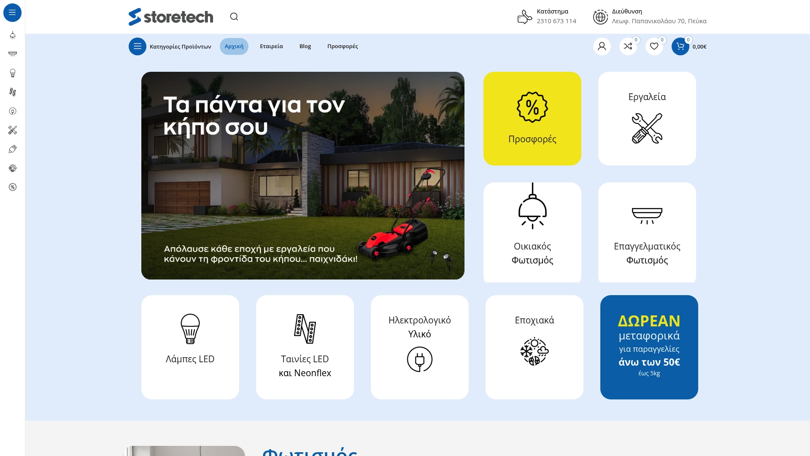Open the LED strip sidebar icon
Viewport: 810px width, 456px height.
13,92
